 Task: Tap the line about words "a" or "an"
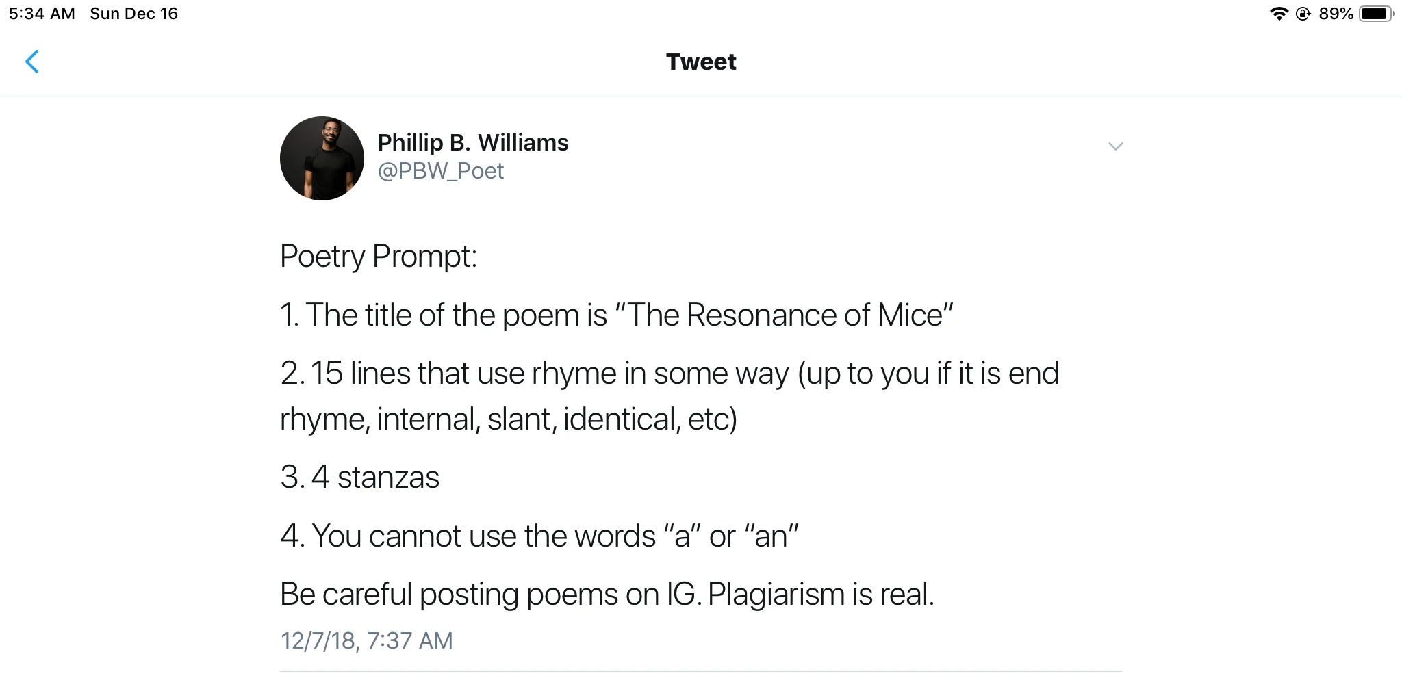539,536
